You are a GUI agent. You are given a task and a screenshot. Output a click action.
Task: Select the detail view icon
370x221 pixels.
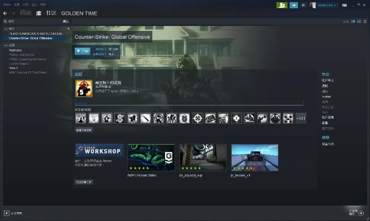353,21
